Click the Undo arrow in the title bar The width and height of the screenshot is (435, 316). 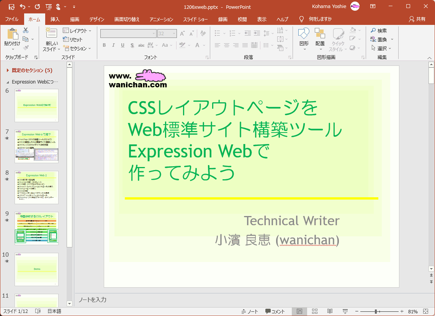[23, 7]
